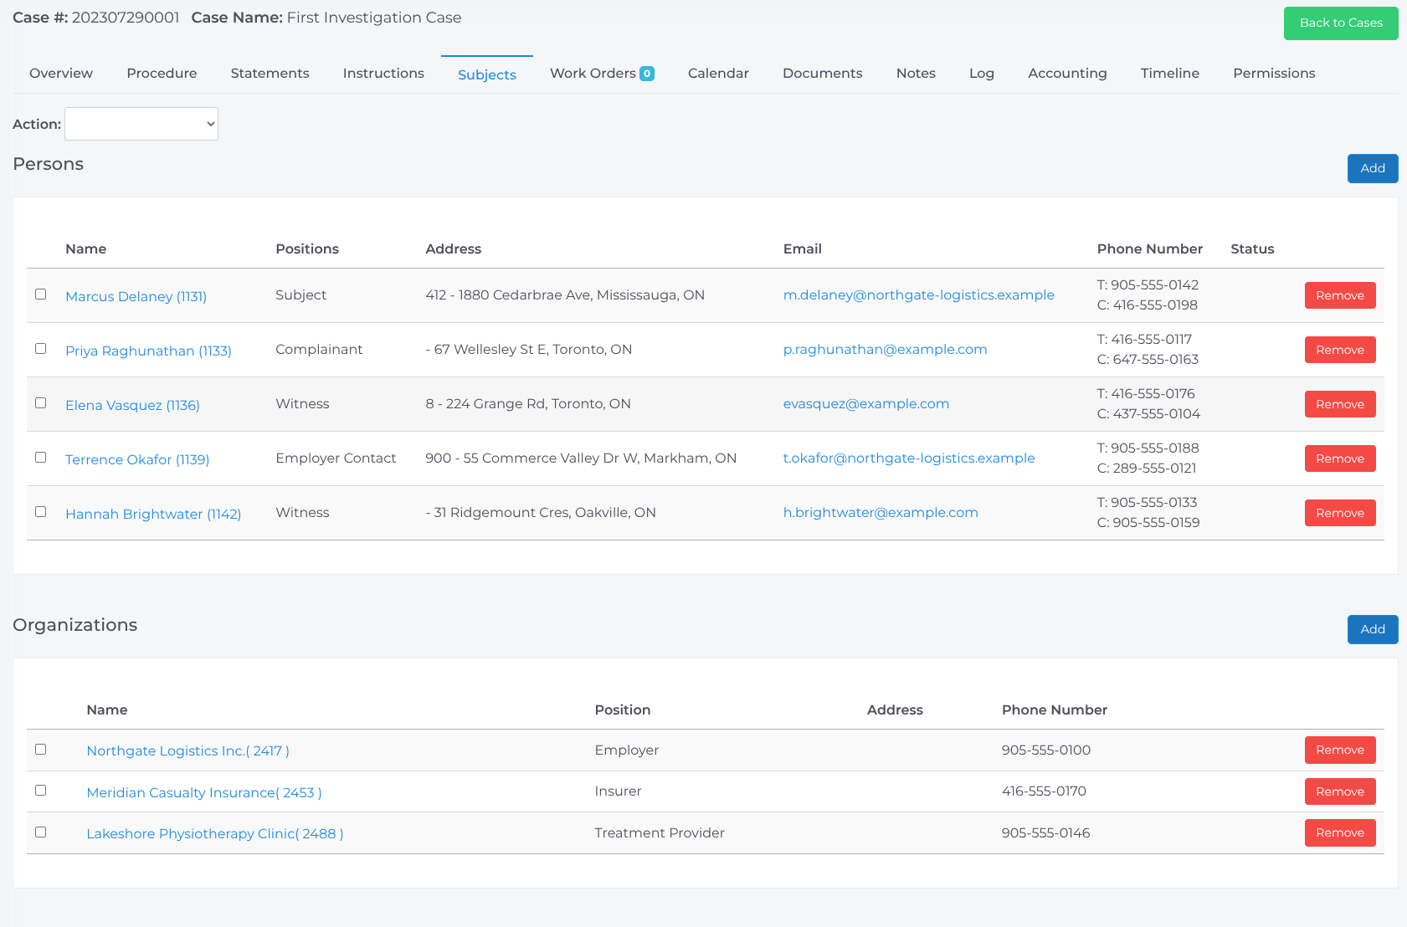Open Meridian Casualty Insurance (2453) link
The image size is (1407, 927).
click(x=204, y=792)
